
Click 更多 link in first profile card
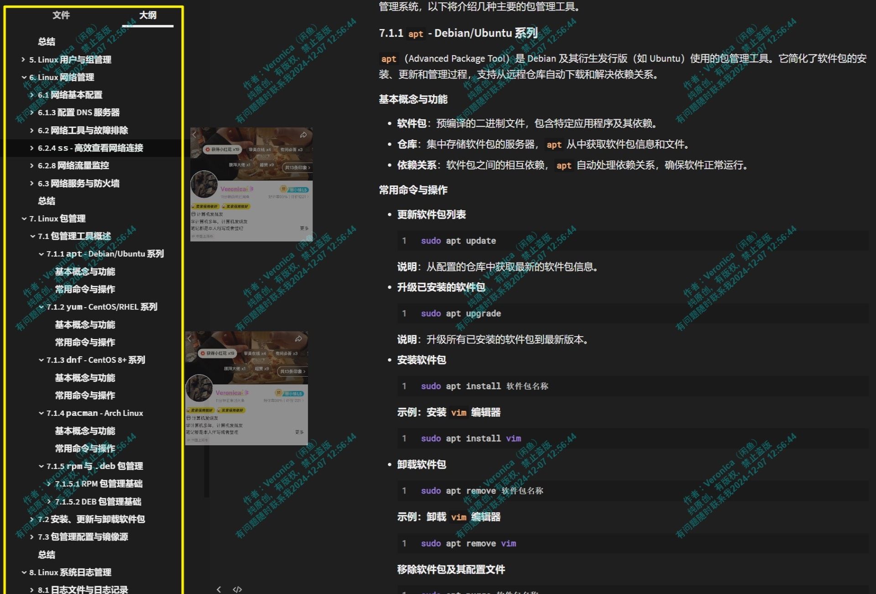[304, 228]
